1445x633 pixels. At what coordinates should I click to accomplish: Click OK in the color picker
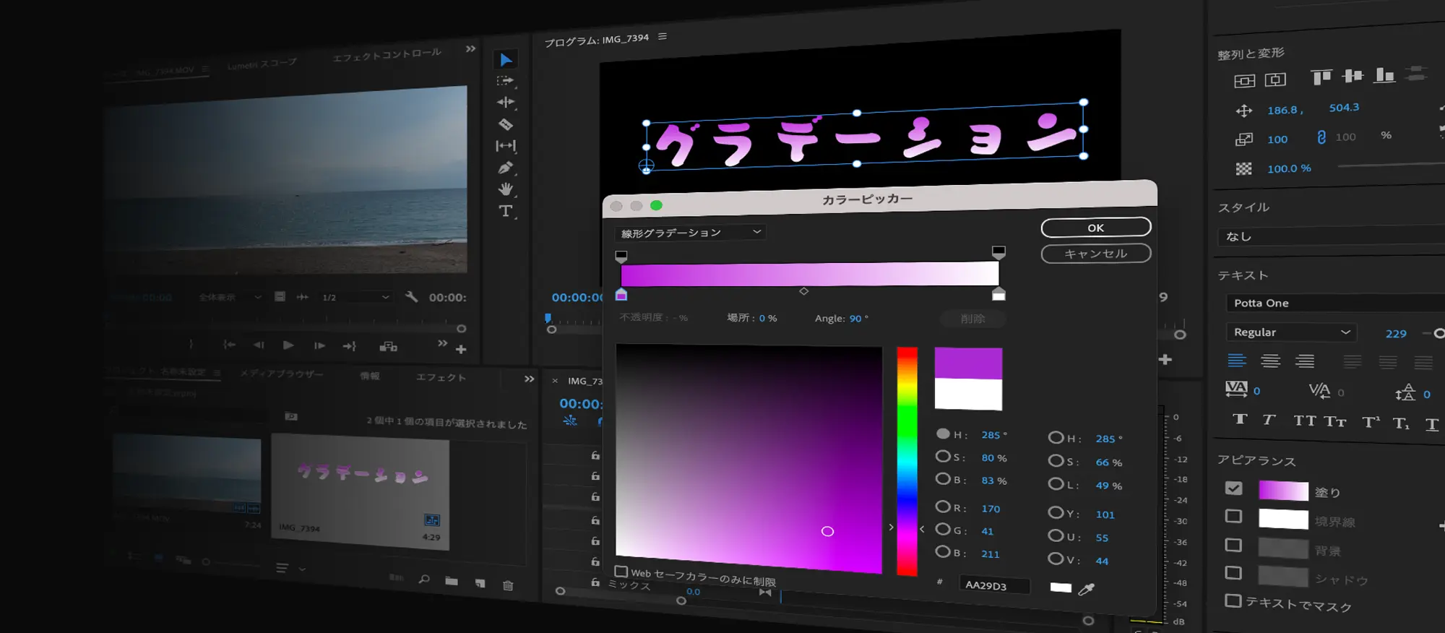1096,228
